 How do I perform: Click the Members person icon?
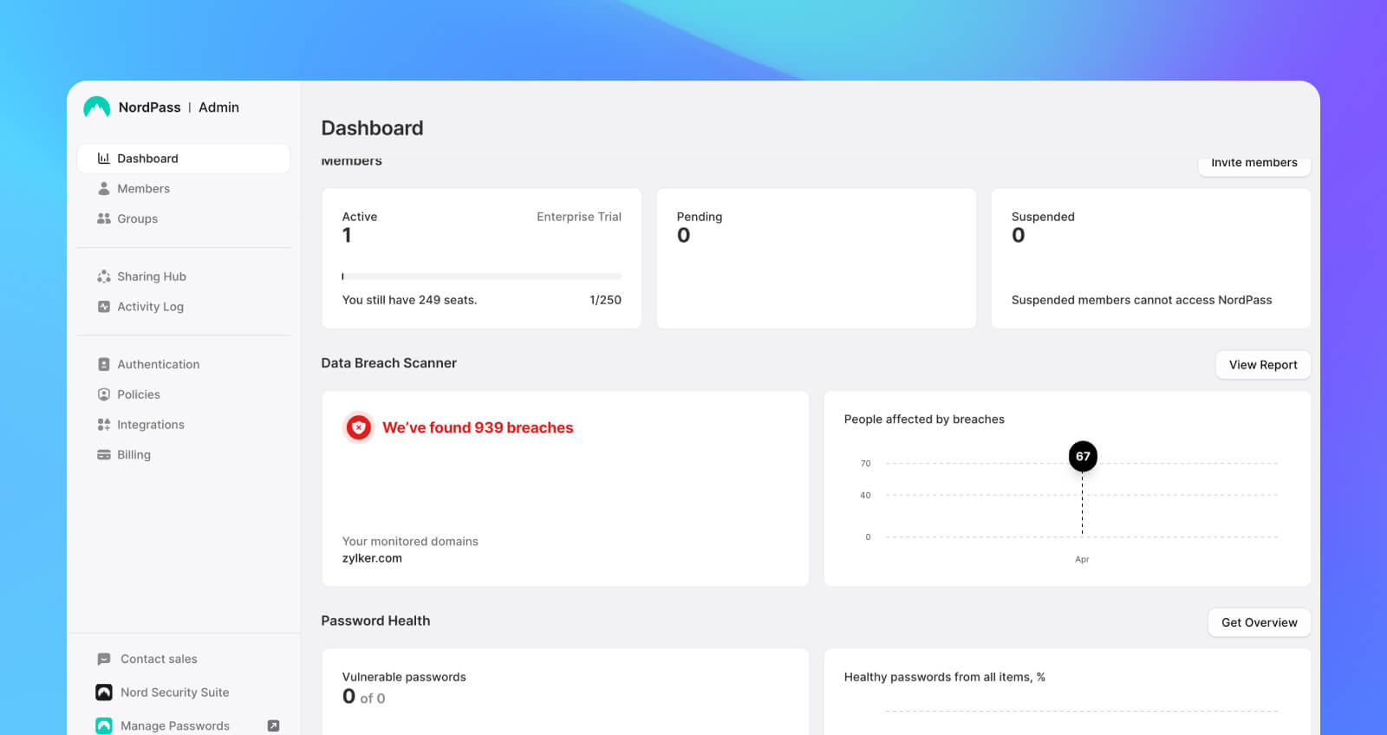pyautogui.click(x=104, y=188)
